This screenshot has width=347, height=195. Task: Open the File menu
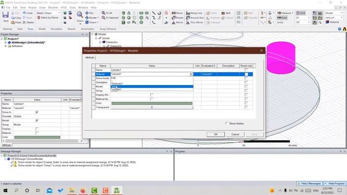8,8
